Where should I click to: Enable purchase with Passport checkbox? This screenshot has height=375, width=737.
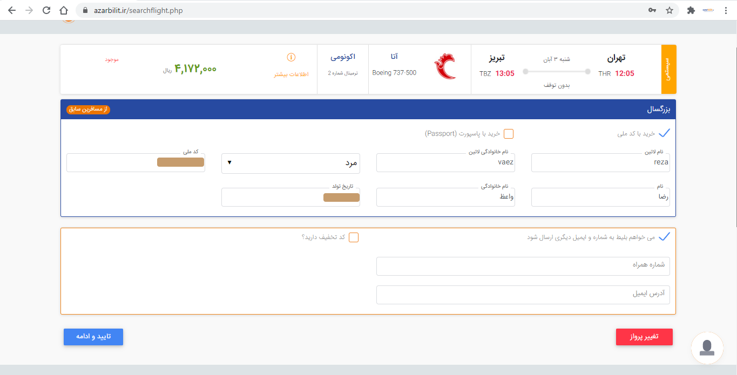coord(509,134)
